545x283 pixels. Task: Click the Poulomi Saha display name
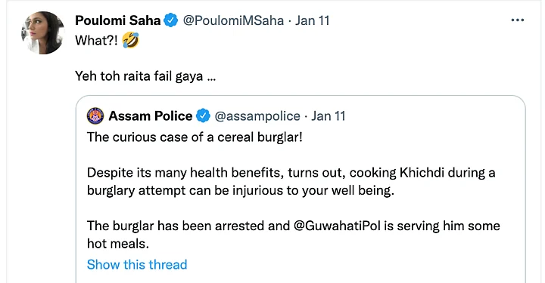click(x=117, y=20)
